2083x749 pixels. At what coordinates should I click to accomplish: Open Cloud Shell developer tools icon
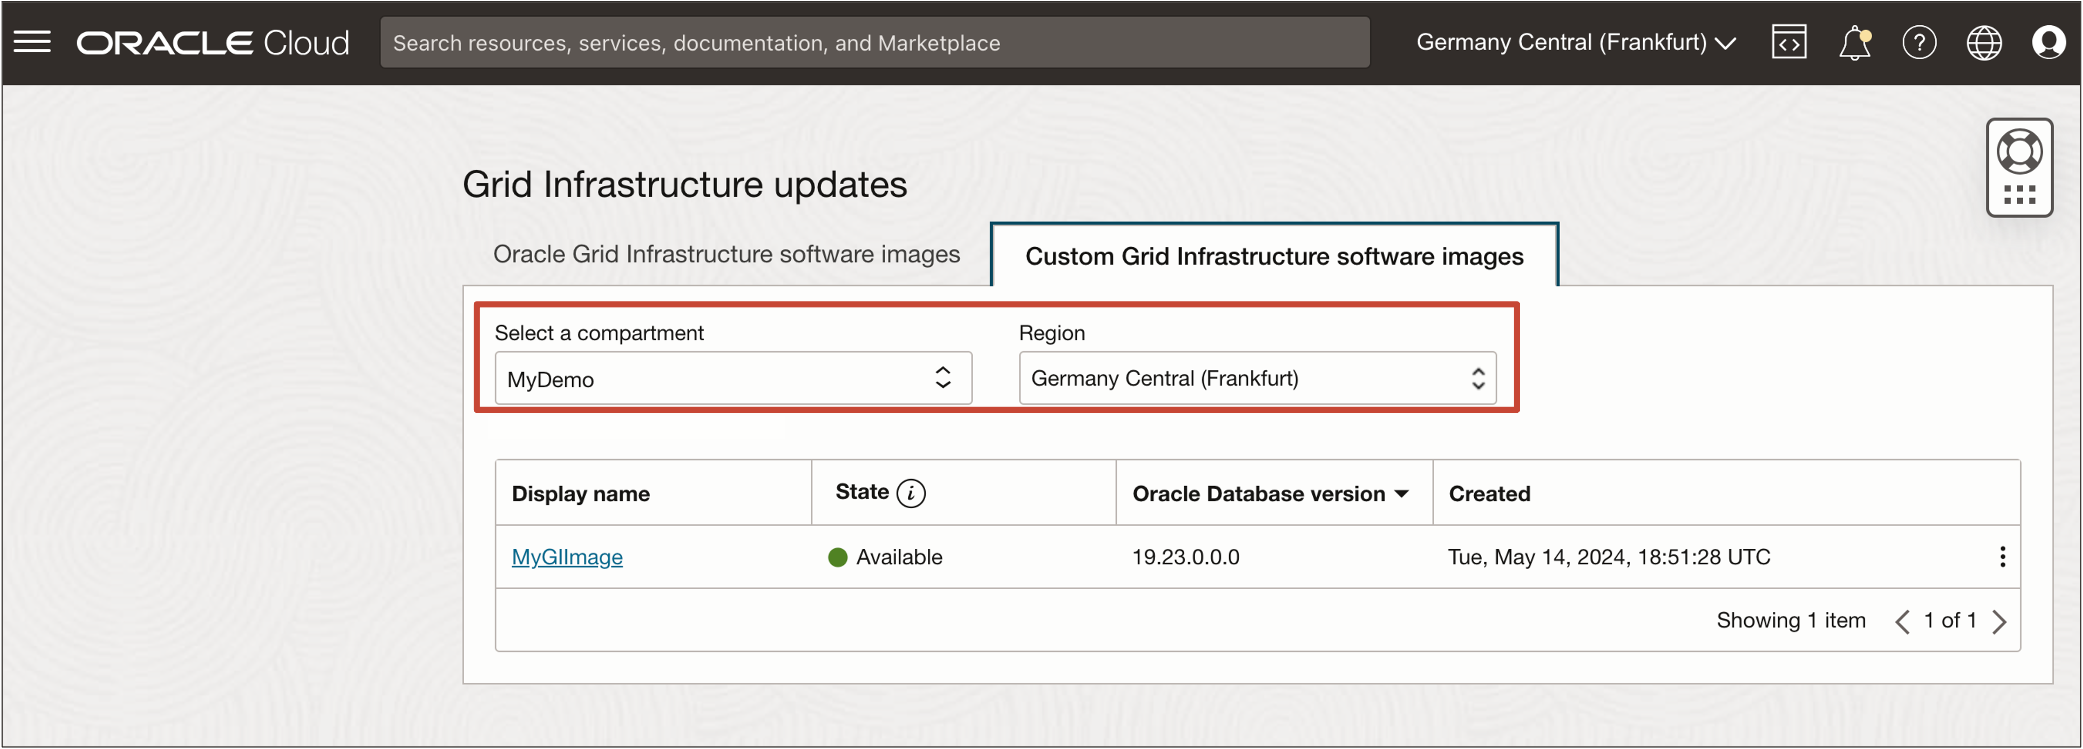1788,42
